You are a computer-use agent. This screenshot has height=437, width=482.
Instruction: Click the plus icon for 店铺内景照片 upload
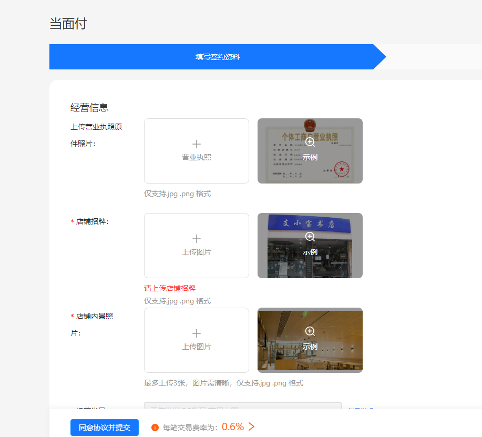pos(197,333)
